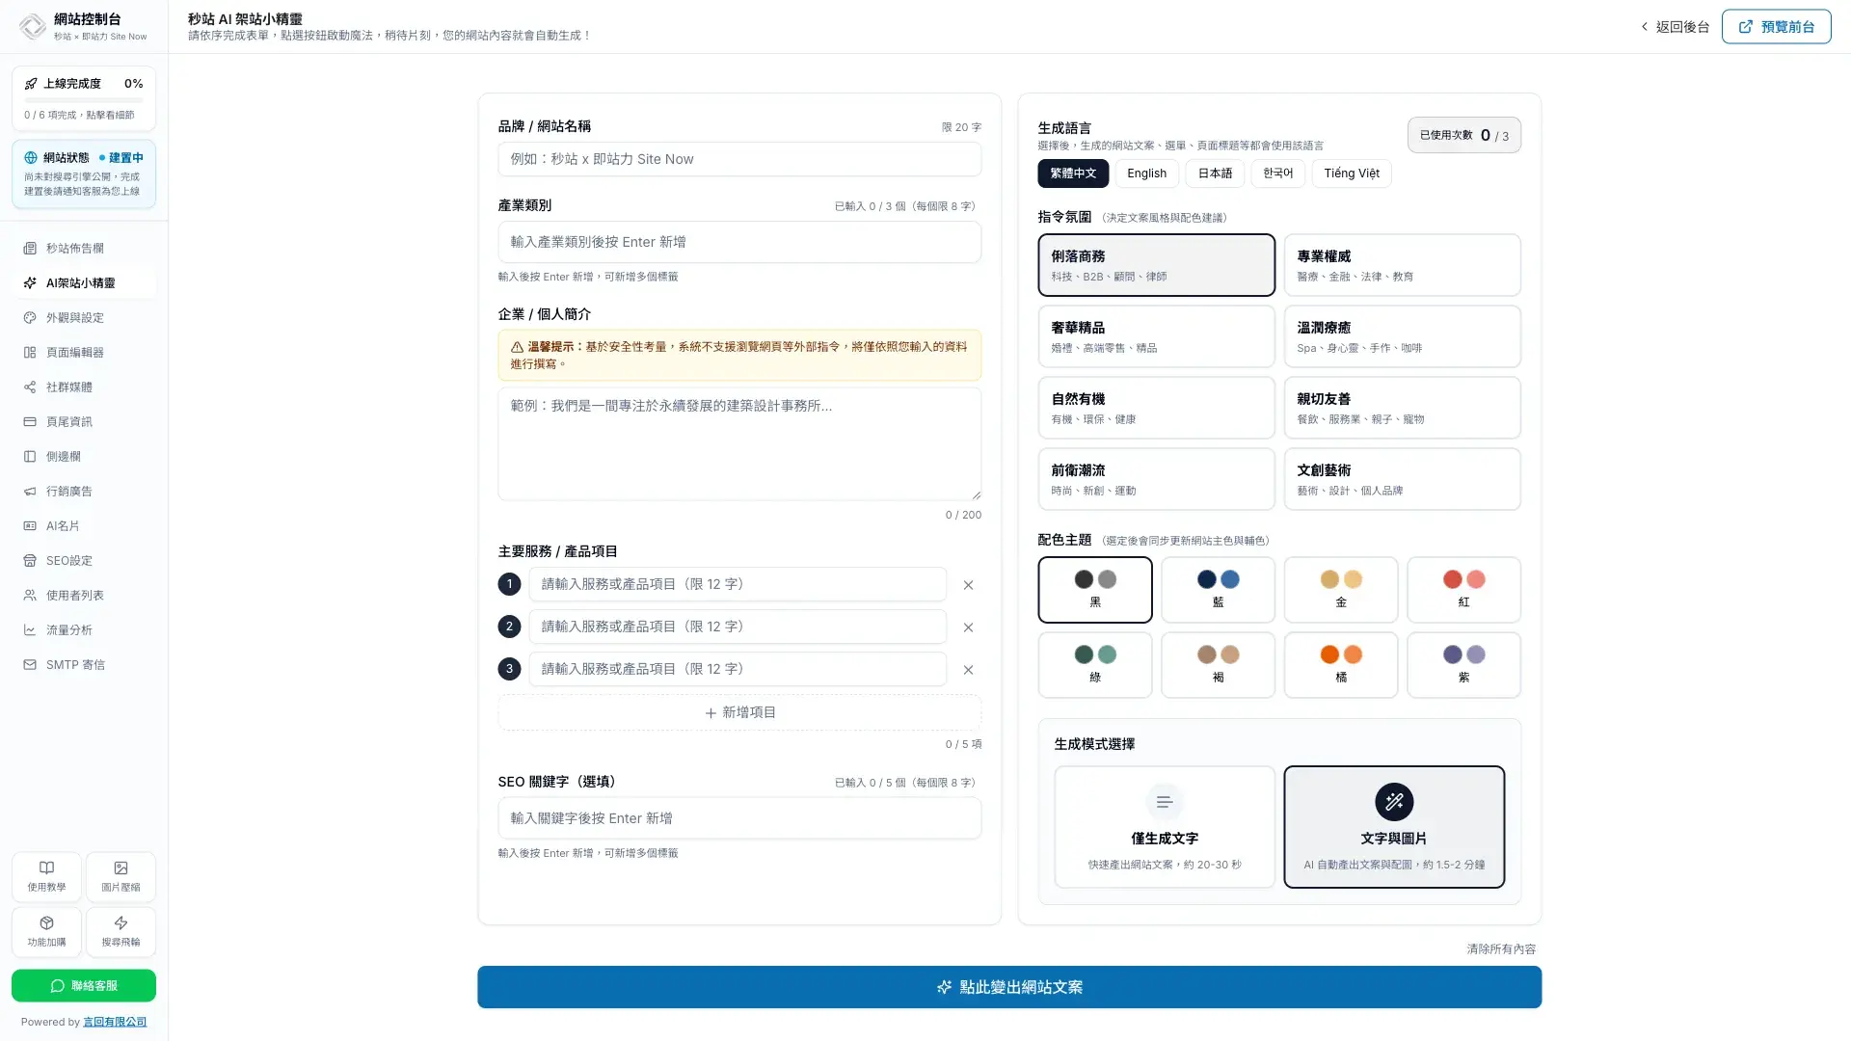Open 使用者列表 sidebar entry
The width and height of the screenshot is (1851, 1041).
coord(84,596)
